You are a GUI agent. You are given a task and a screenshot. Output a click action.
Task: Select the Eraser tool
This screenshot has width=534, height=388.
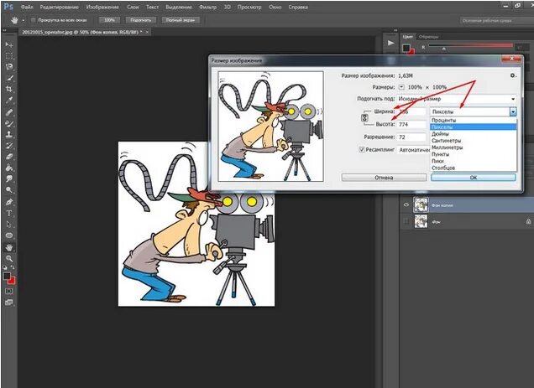(9, 157)
